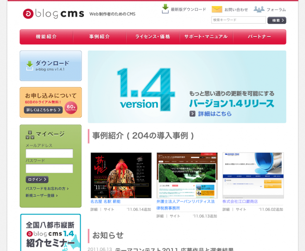Click the download arrow in sidebar banner
This screenshot has width=305, height=251.
click(x=30, y=65)
